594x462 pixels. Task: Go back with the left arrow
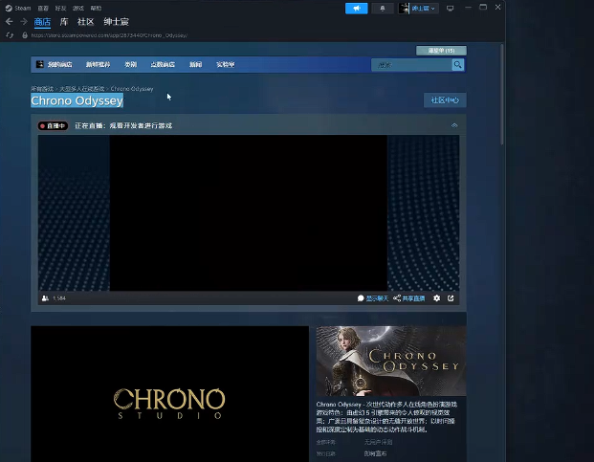pyautogui.click(x=10, y=22)
